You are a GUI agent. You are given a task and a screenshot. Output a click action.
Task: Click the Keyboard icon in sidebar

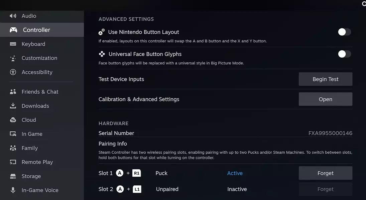point(13,44)
